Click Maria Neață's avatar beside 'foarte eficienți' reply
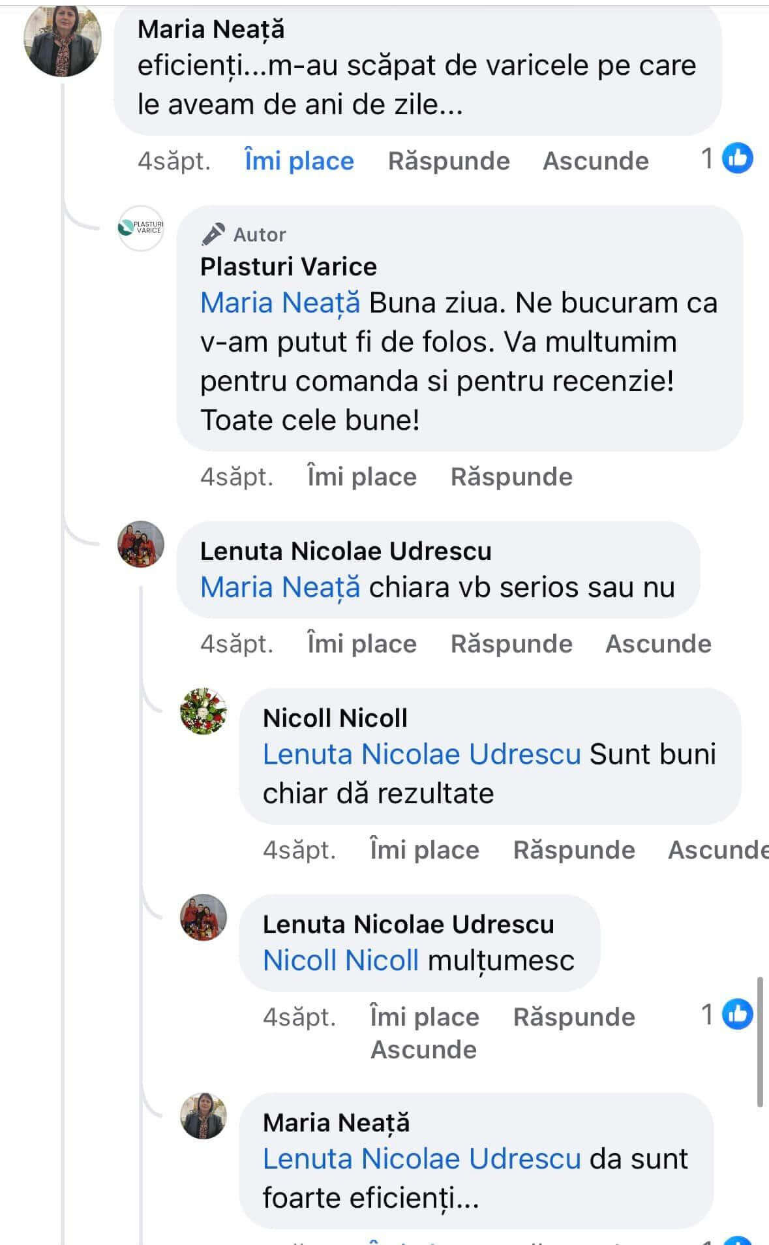Viewport: 769px width, 1245px height. click(x=204, y=1116)
